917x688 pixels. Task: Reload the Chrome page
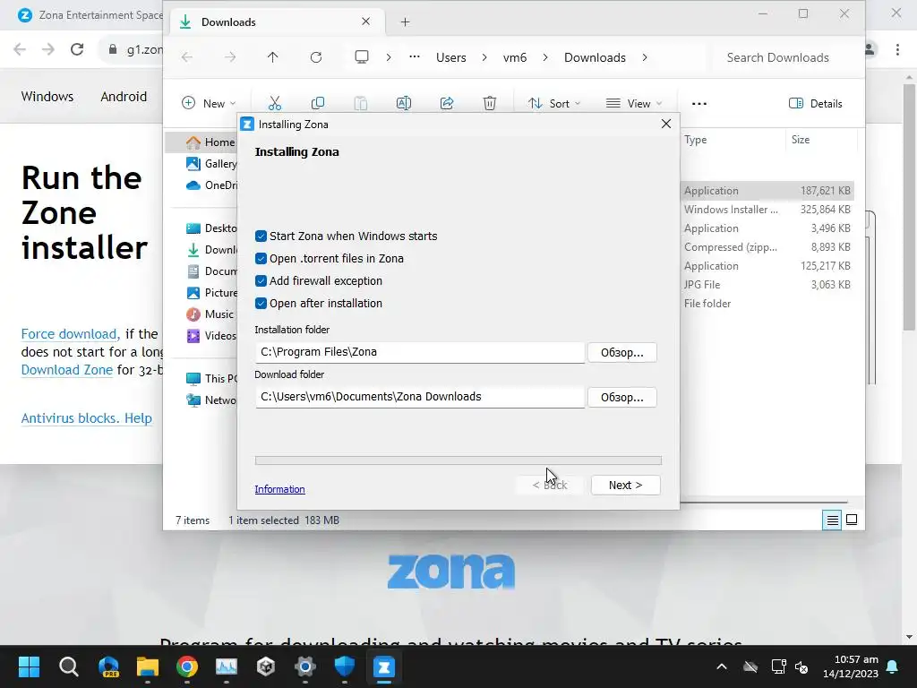tap(77, 49)
